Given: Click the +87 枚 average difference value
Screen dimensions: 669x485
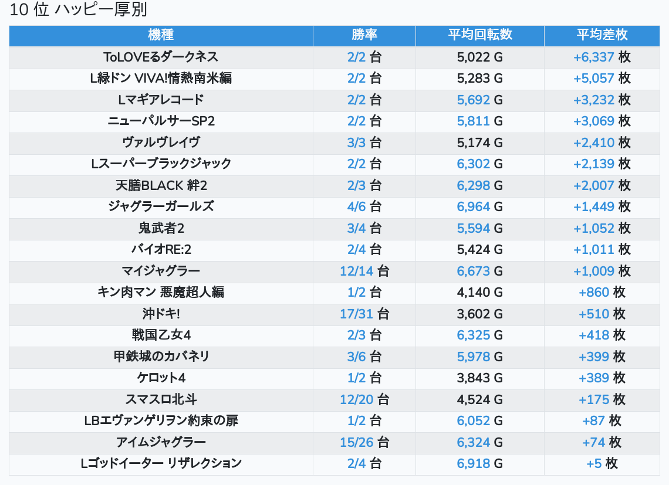Looking at the screenshot, I should [x=602, y=420].
